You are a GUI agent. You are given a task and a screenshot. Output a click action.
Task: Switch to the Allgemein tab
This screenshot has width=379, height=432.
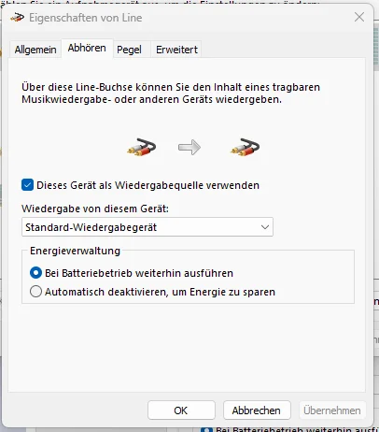tap(35, 50)
